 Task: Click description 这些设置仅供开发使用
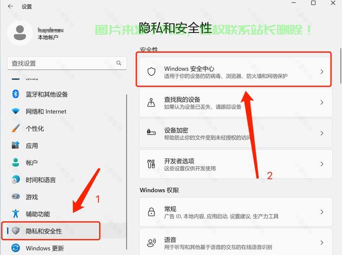(x=190, y=168)
